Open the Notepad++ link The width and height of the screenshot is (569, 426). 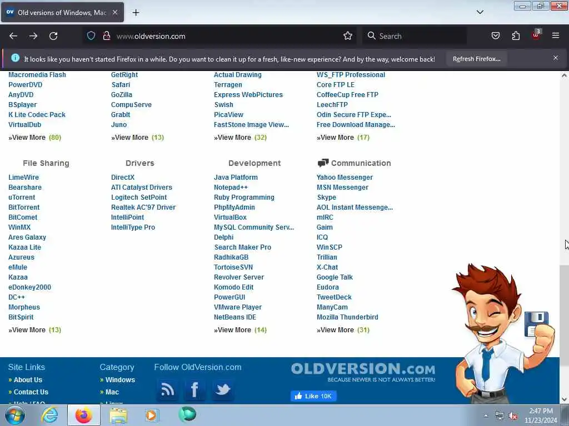(x=231, y=187)
